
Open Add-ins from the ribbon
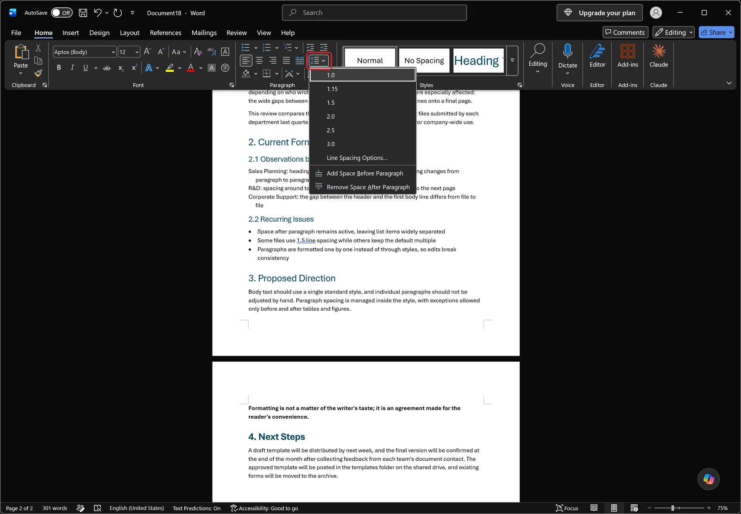click(x=628, y=56)
